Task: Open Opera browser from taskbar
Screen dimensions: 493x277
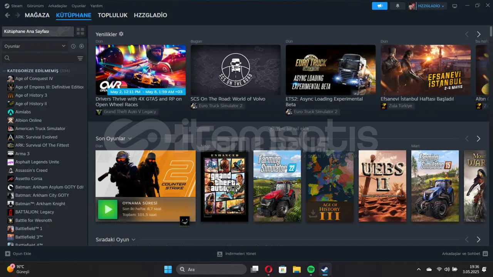Action: pos(268,269)
